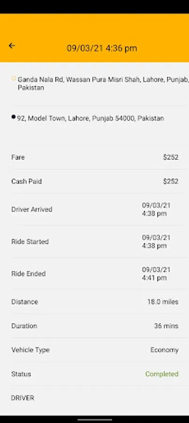This screenshot has width=189, height=423.
Task: Tap the back arrow icon
Action: 12,46
